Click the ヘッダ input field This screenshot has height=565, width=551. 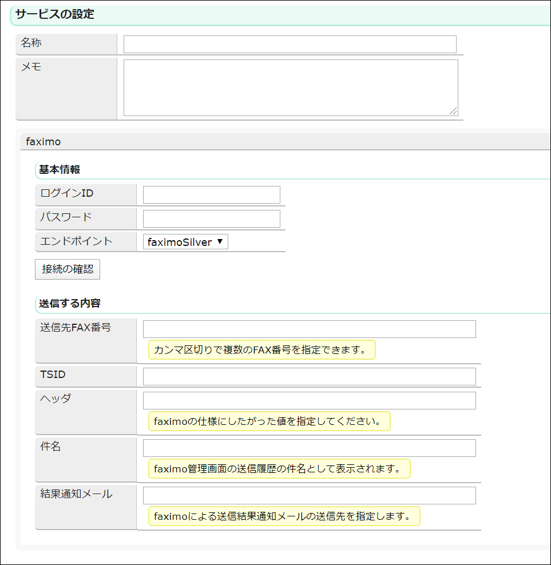pyautogui.click(x=309, y=400)
